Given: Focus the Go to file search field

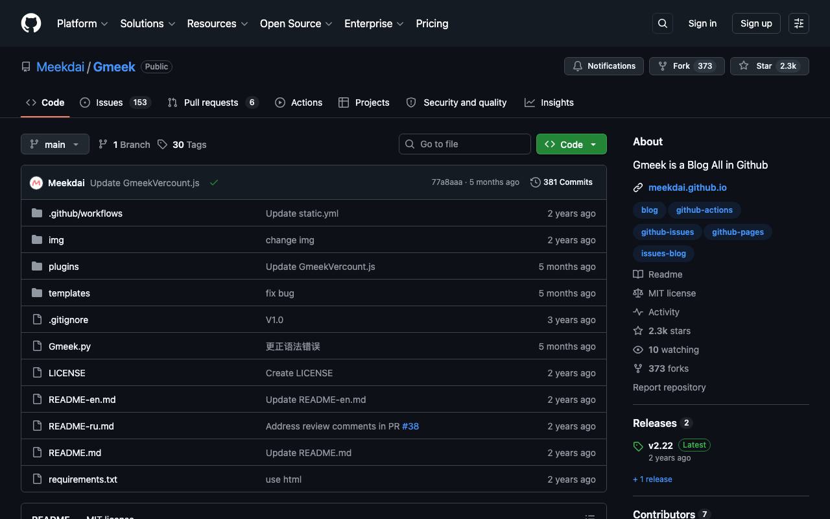Looking at the screenshot, I should [x=465, y=144].
